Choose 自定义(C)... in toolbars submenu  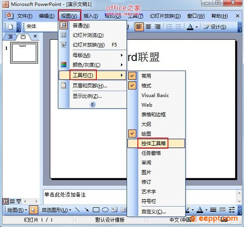pyautogui.click(x=156, y=212)
